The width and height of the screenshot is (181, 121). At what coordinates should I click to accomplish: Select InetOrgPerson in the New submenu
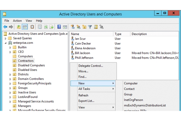click(147, 100)
